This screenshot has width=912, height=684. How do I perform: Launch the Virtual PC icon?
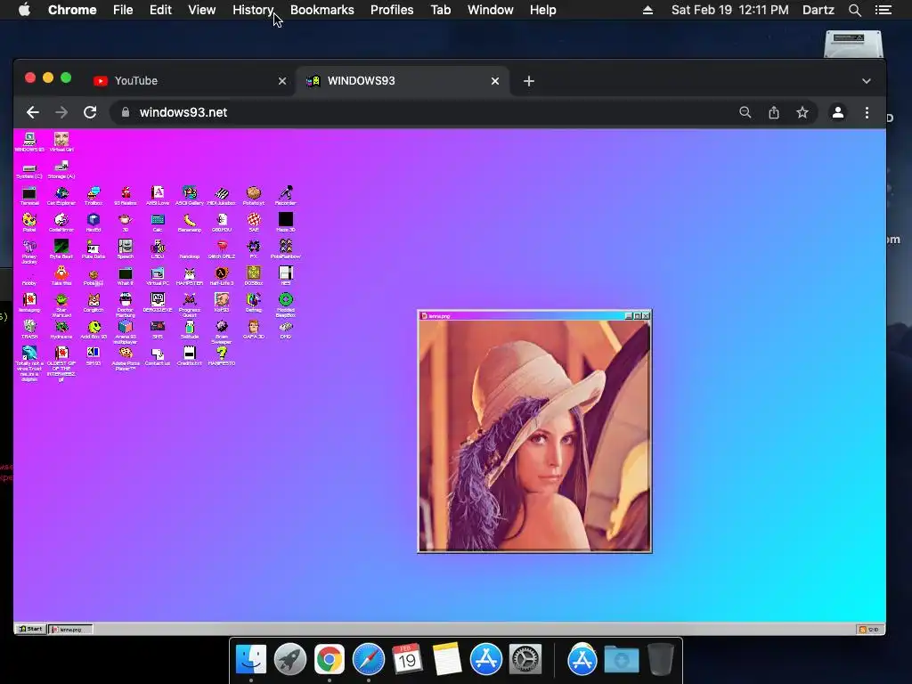[157, 276]
